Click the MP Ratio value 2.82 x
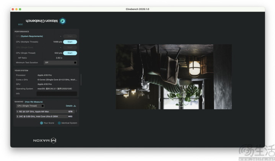 point(59,58)
